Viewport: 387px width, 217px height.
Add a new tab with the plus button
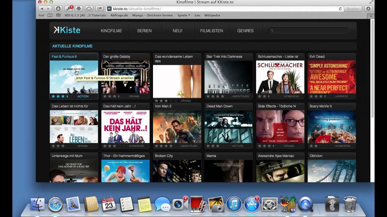(x=371, y=16)
